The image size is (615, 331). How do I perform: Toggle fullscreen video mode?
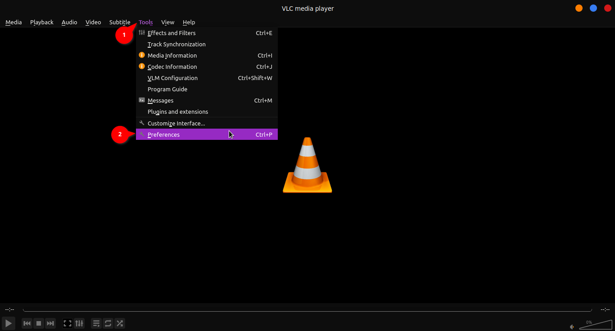[x=68, y=323]
